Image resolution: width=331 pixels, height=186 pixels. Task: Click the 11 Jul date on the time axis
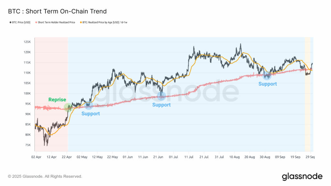pos(188,157)
